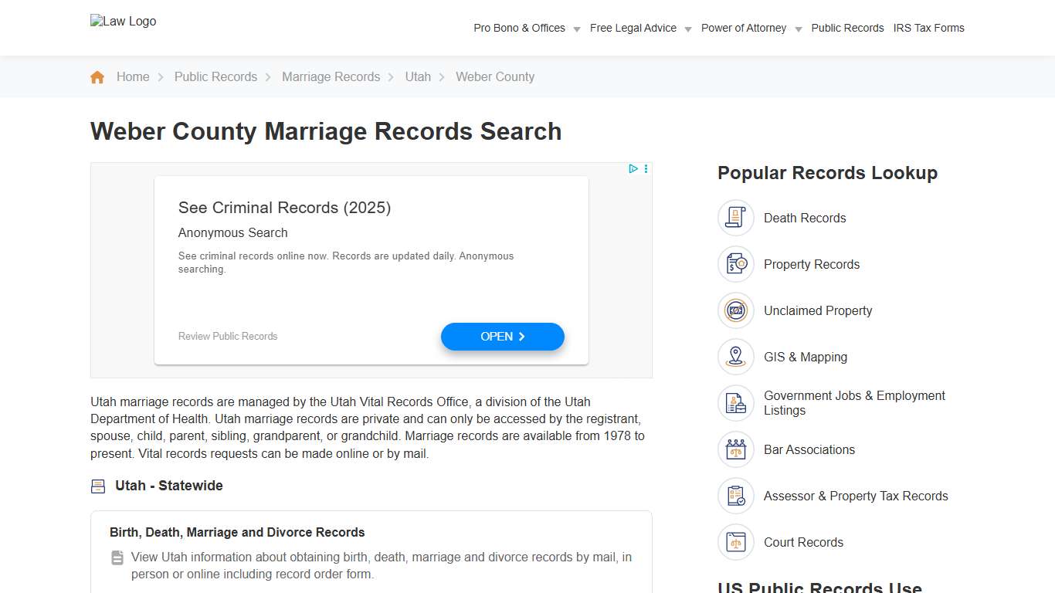Image resolution: width=1055 pixels, height=593 pixels.
Task: Click the home icon in the breadcrumb
Action: 97,76
